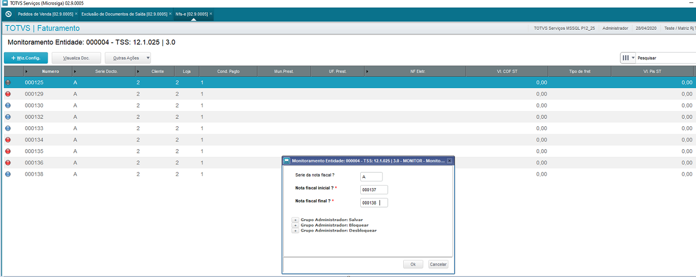Select document number 000129 in grid
The width and height of the screenshot is (696, 277).
(34, 94)
